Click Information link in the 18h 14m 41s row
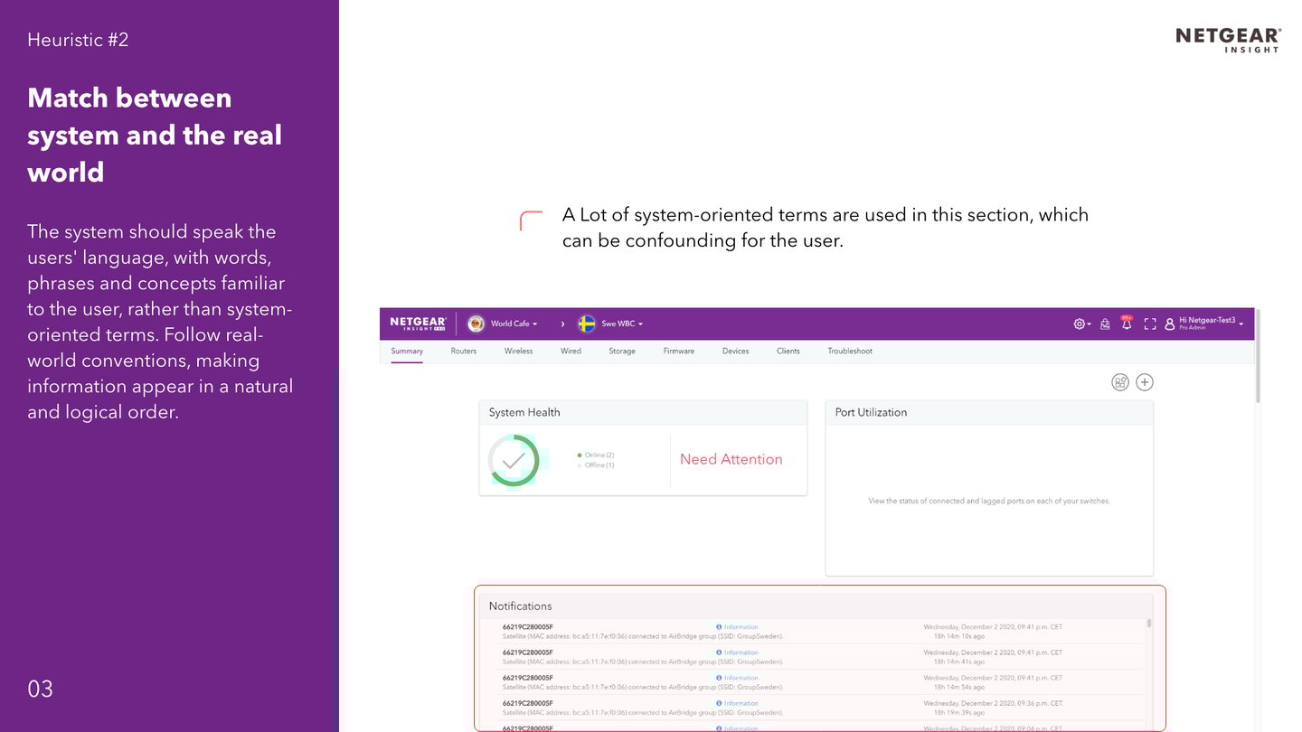The image size is (1302, 732). 738,652
